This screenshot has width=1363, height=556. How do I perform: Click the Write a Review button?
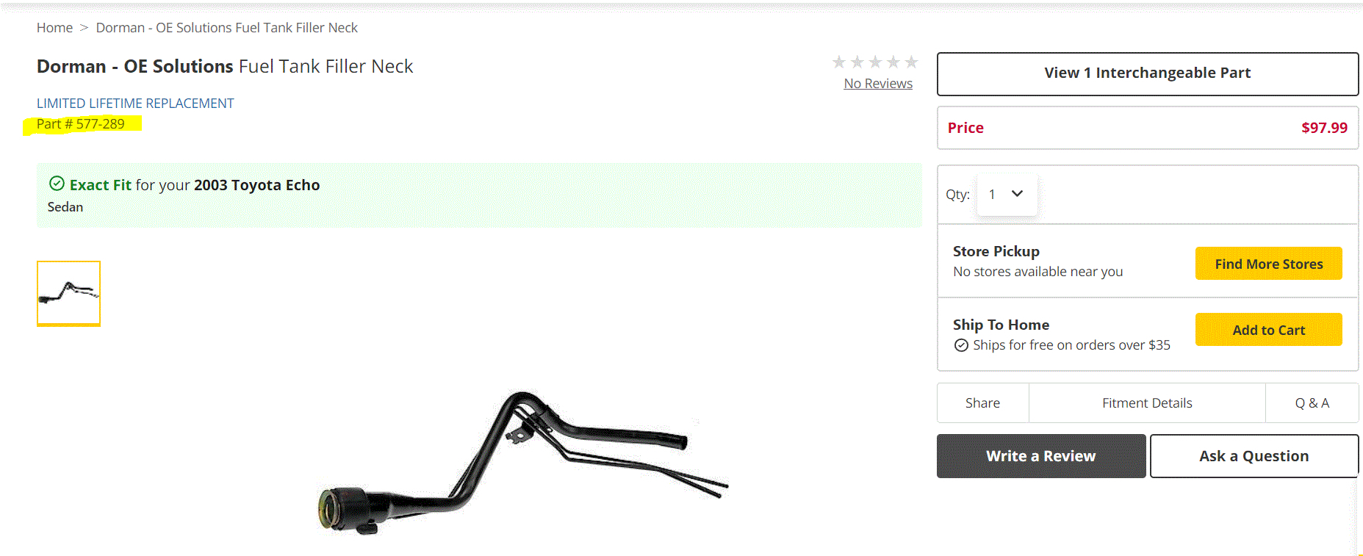[x=1040, y=456]
